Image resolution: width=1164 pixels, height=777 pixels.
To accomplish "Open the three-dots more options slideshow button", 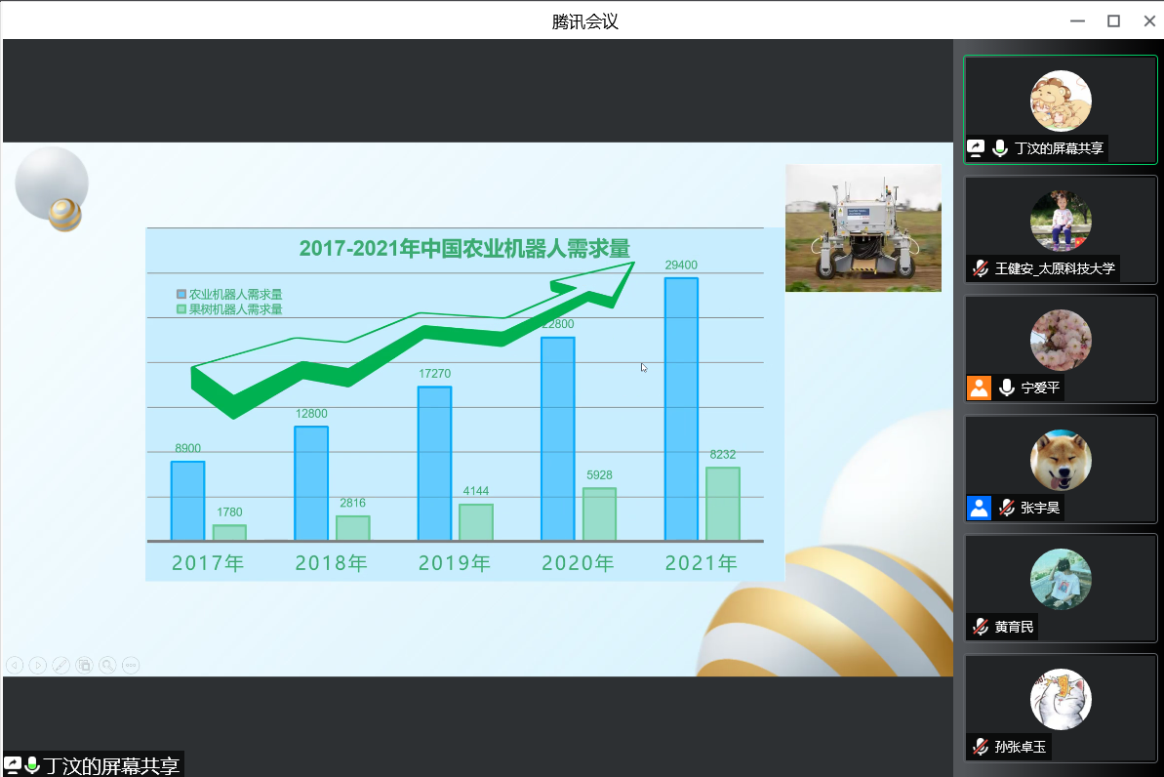I will click(131, 666).
